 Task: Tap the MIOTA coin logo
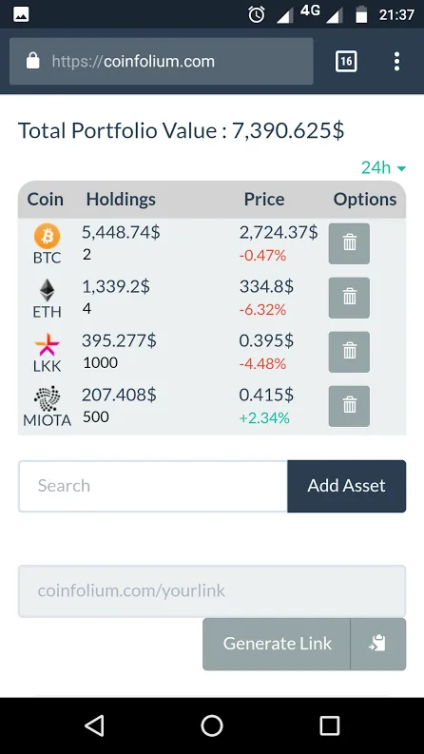coord(48,398)
